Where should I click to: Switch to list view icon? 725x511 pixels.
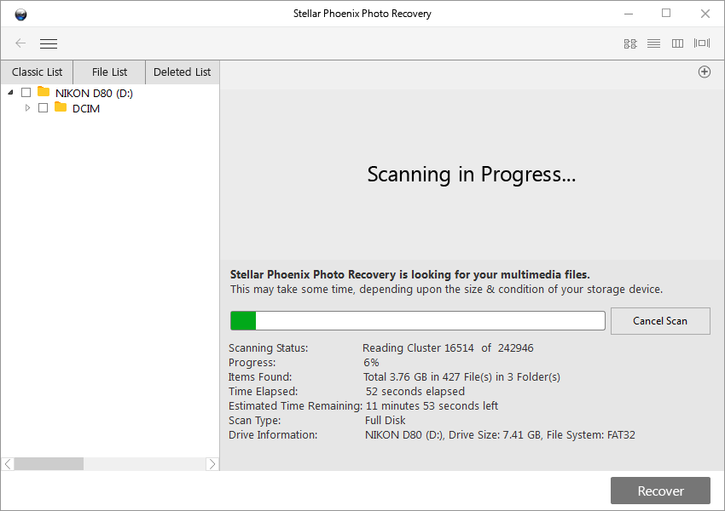coord(654,43)
